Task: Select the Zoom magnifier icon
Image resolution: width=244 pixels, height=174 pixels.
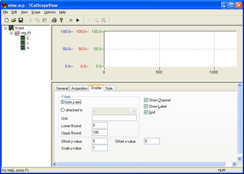Action: (x=96, y=20)
